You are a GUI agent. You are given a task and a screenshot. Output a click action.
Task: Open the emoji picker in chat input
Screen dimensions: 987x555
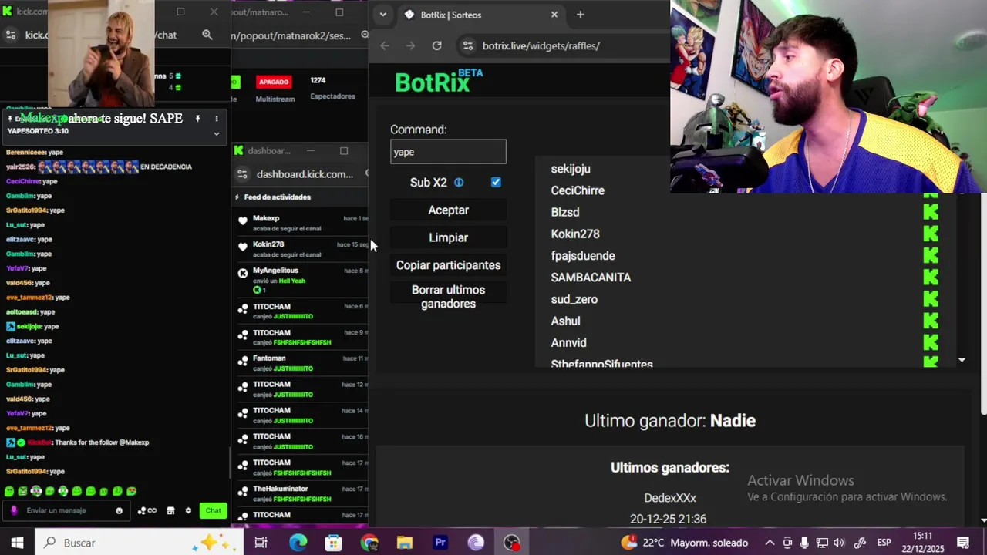coord(119,510)
